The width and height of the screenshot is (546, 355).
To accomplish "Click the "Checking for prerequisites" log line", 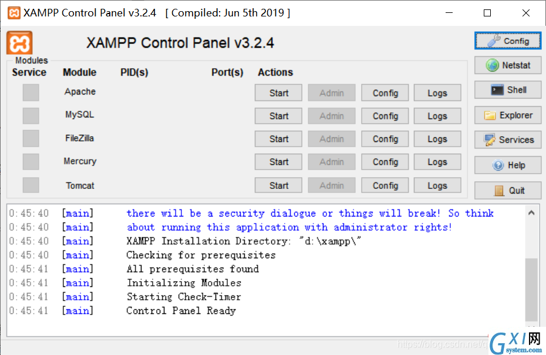I will (201, 255).
